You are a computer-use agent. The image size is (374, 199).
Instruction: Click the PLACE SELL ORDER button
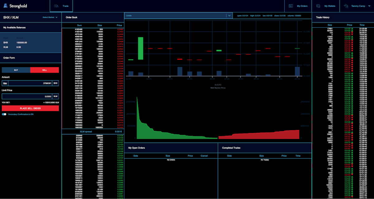click(x=30, y=108)
